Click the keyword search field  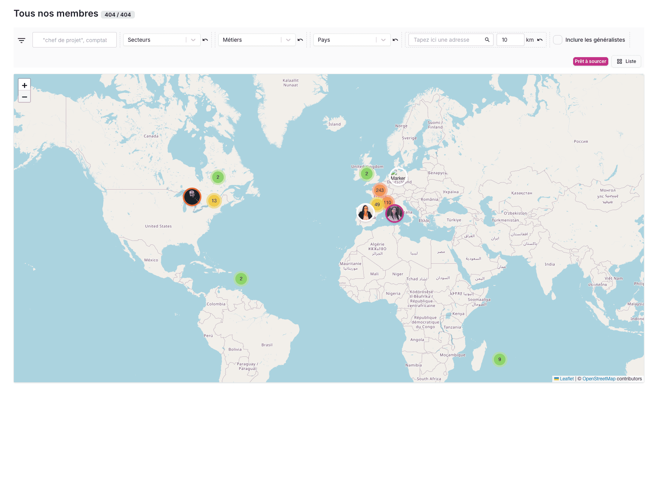[75, 40]
